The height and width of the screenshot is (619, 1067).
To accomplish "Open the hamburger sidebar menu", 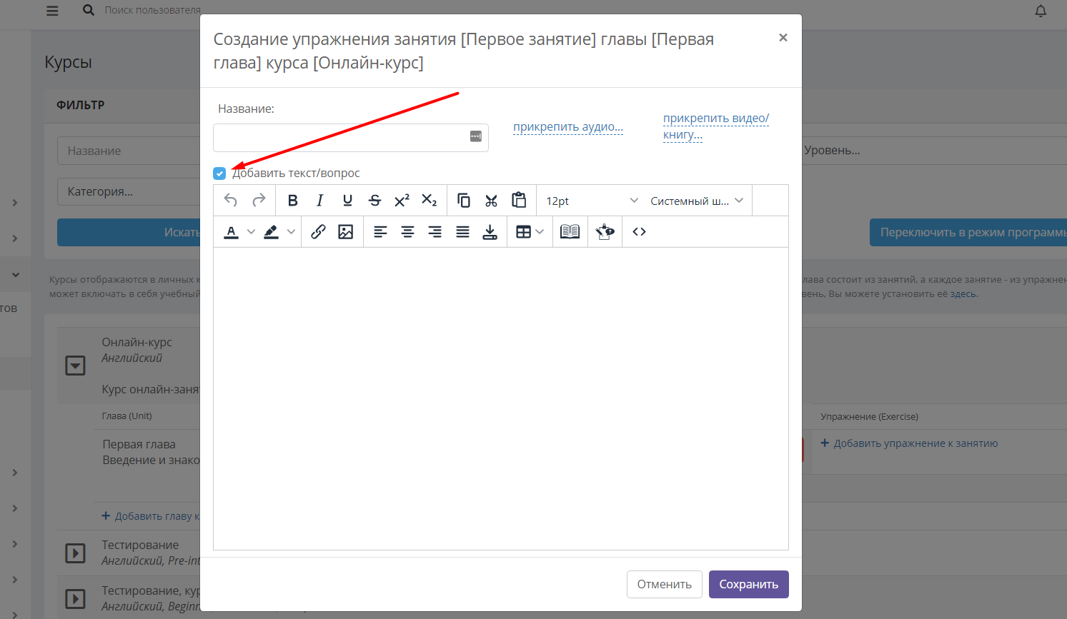I will [x=52, y=11].
